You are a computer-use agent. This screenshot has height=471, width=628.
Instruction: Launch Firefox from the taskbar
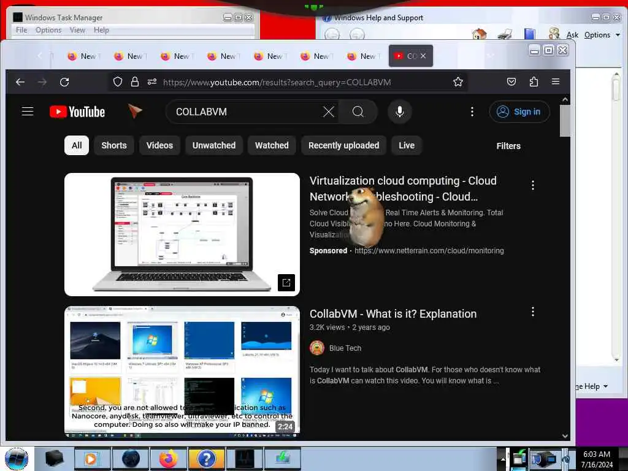coord(169,459)
